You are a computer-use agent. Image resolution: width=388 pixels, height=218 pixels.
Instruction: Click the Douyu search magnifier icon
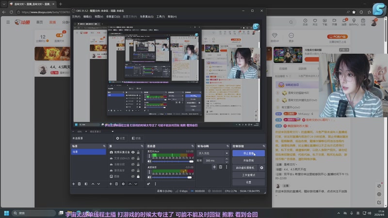(291, 22)
